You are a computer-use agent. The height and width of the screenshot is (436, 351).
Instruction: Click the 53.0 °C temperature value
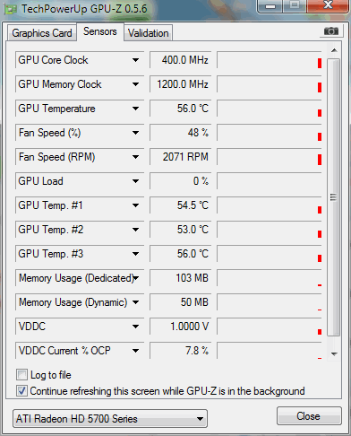pyautogui.click(x=181, y=230)
